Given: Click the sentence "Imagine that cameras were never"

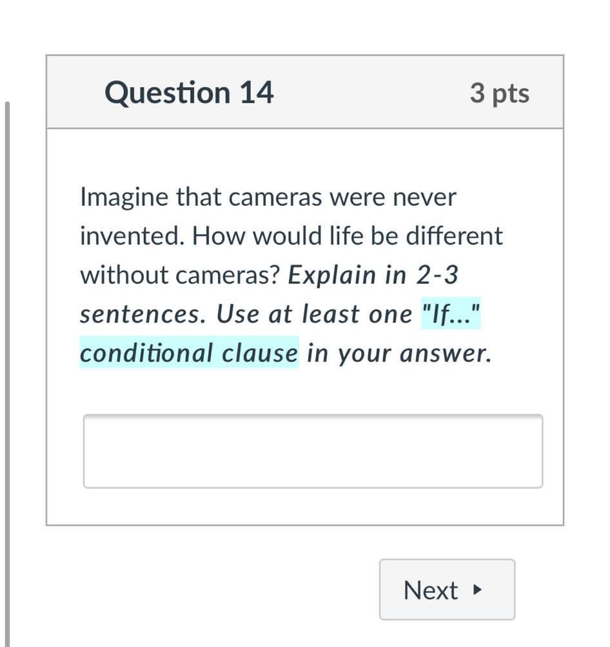Looking at the screenshot, I should pos(268,197).
